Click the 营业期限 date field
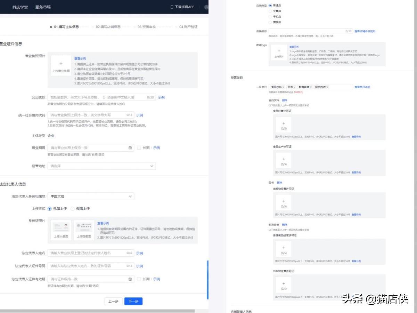Screen dimensions: 417x313 [91, 148]
